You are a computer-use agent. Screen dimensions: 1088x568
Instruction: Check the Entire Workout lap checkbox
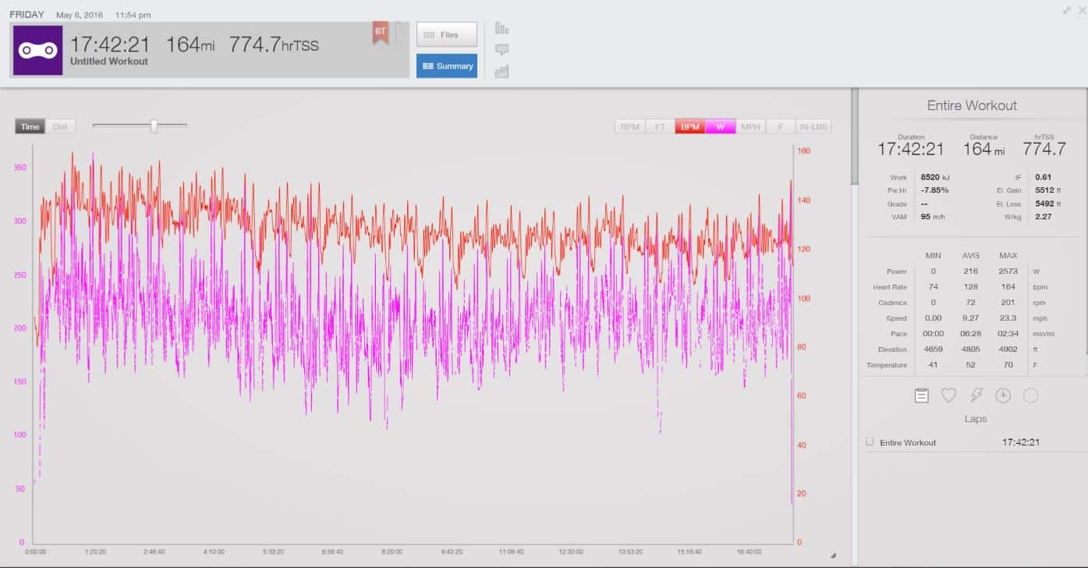click(870, 442)
